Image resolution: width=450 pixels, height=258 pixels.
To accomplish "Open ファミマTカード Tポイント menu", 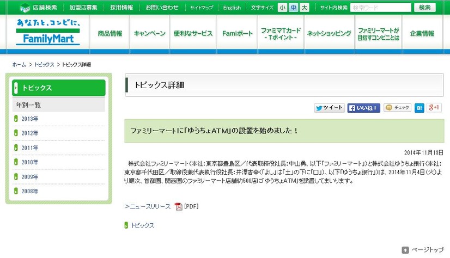I will pos(281,34).
